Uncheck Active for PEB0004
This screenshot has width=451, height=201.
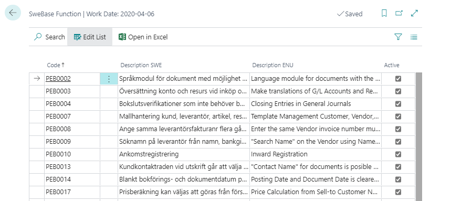pyautogui.click(x=398, y=104)
